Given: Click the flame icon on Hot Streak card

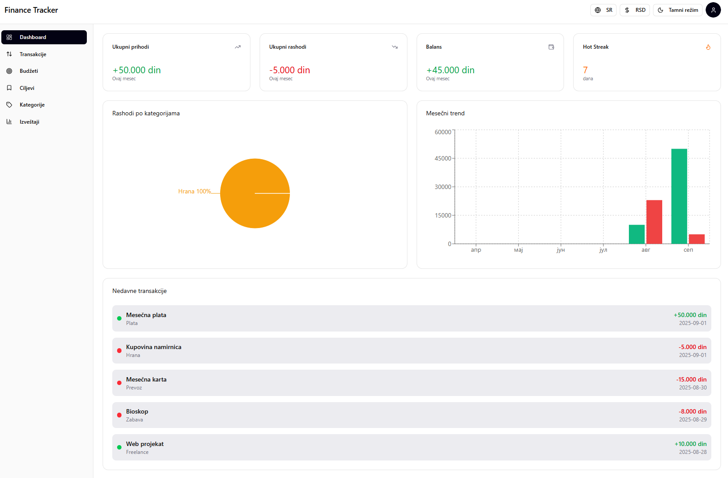Looking at the screenshot, I should tap(708, 47).
